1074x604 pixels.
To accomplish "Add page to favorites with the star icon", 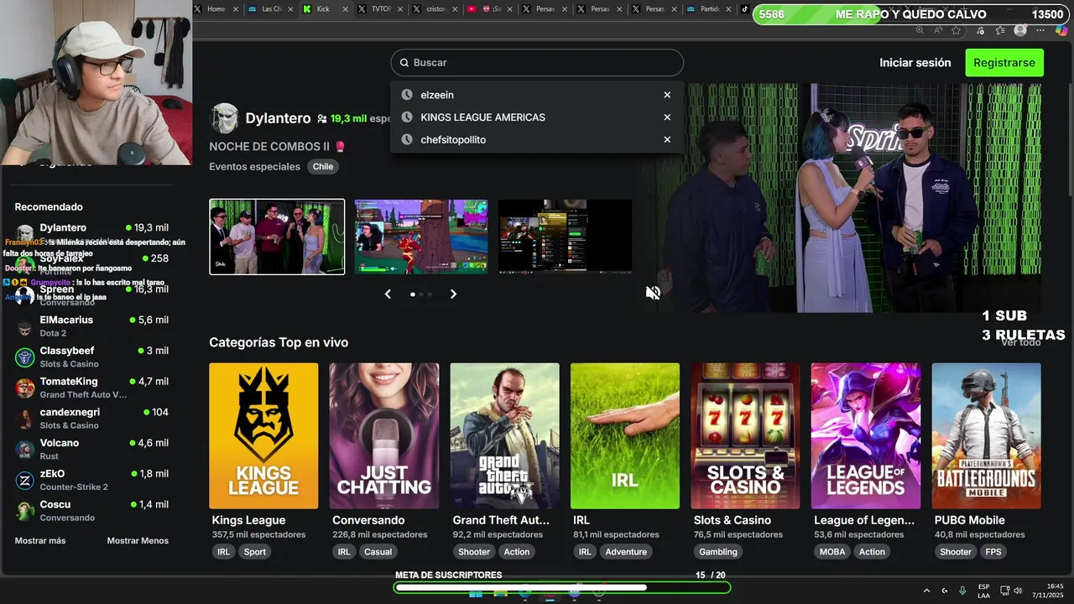I will (956, 30).
